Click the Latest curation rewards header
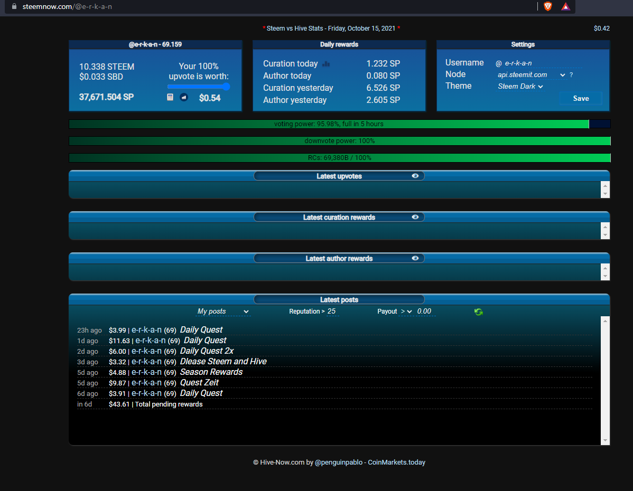The height and width of the screenshot is (491, 633). click(x=339, y=217)
